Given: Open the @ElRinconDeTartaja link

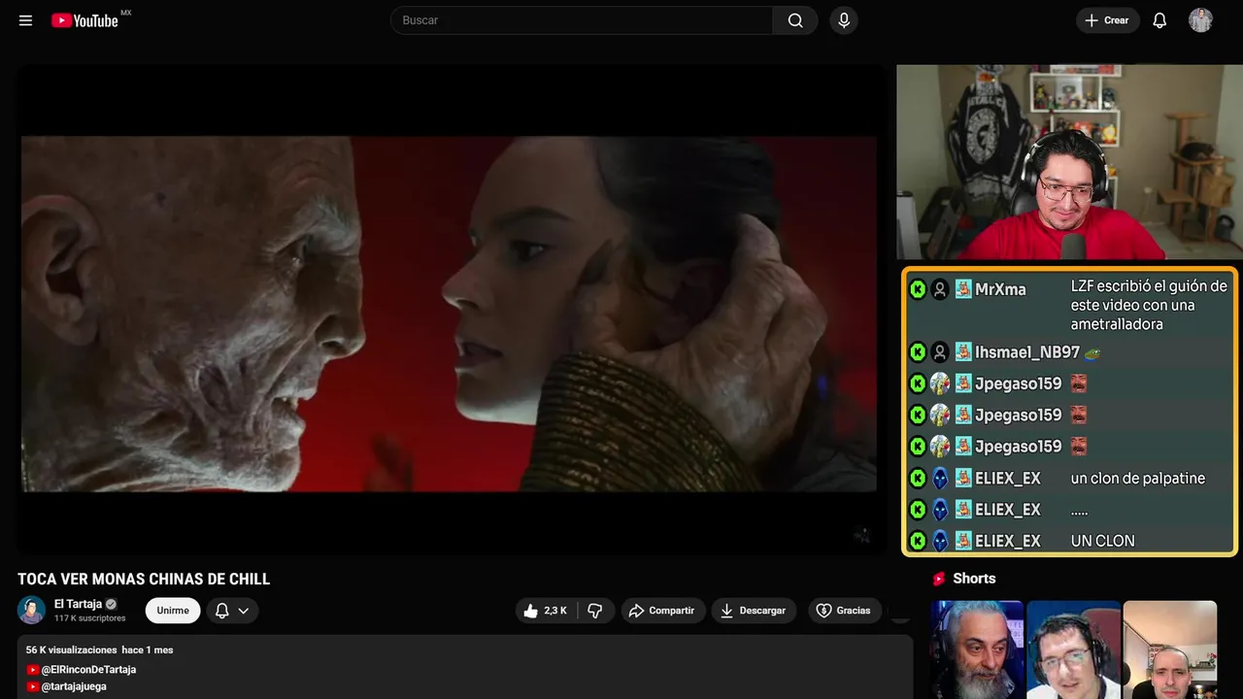Looking at the screenshot, I should [88, 670].
